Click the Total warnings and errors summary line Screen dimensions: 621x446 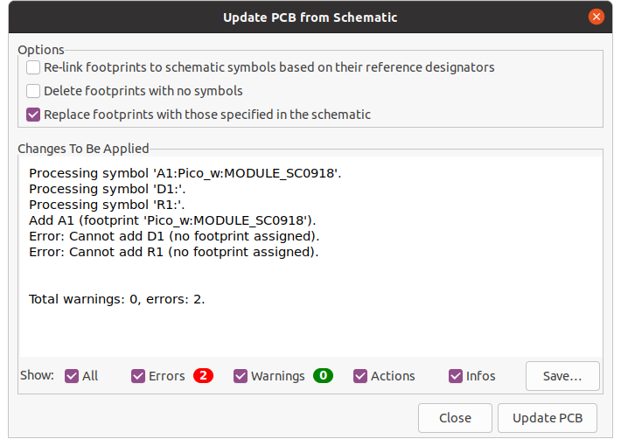[x=116, y=299]
